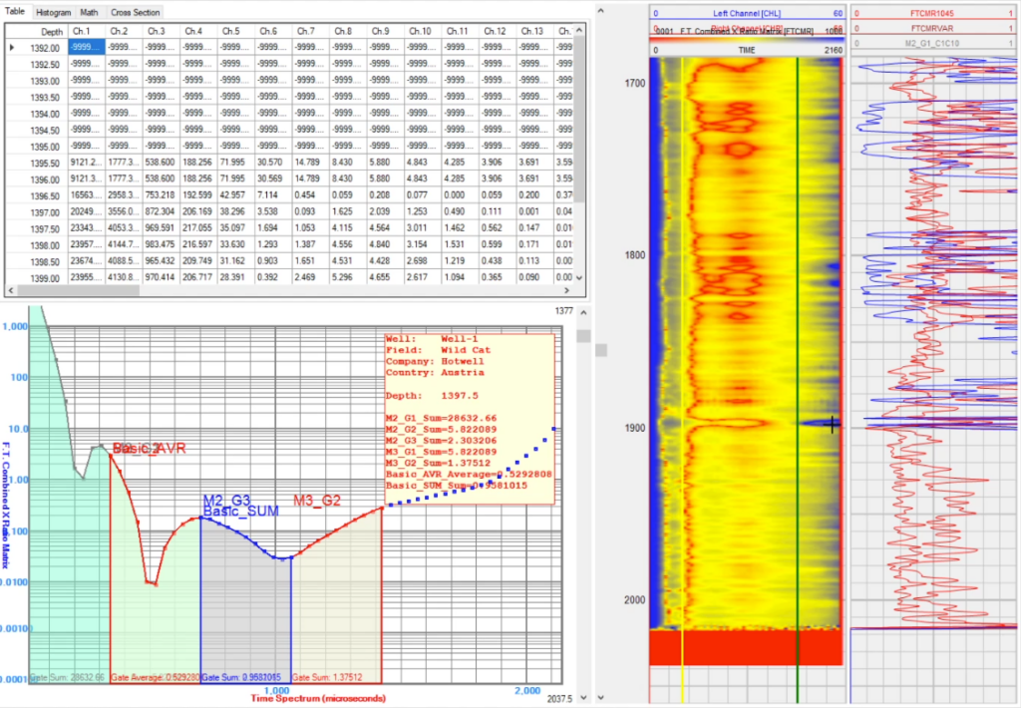The height and width of the screenshot is (708, 1021).
Task: Select the FTCMRVAR curve header
Action: coord(933,28)
